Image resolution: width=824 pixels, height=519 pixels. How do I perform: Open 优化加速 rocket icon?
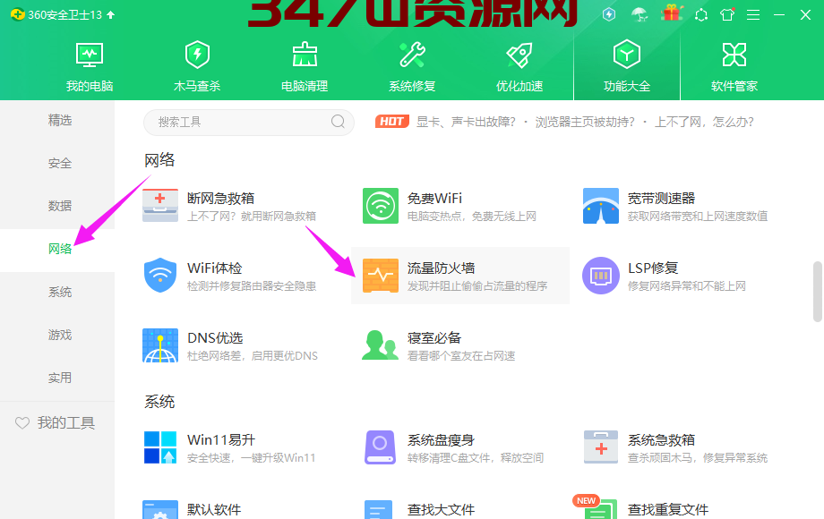[x=519, y=55]
